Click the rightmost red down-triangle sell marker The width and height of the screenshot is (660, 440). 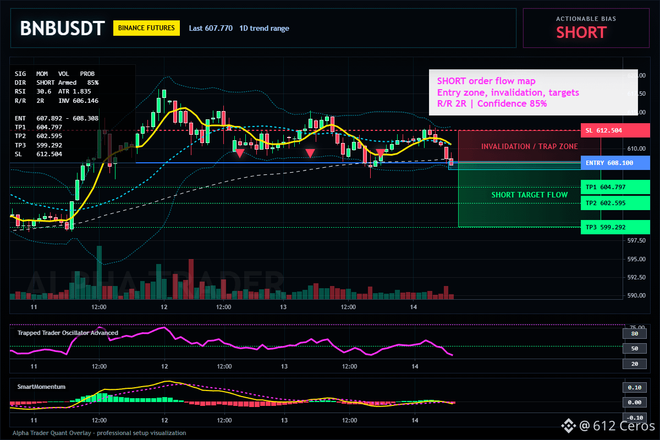[x=380, y=153]
